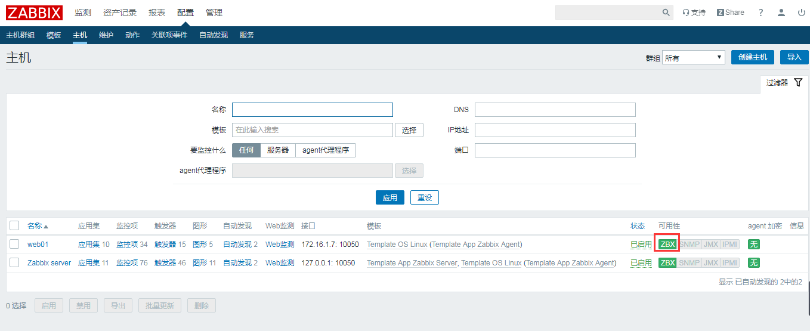Open the support headset link
The width and height of the screenshot is (810, 331).
point(694,13)
